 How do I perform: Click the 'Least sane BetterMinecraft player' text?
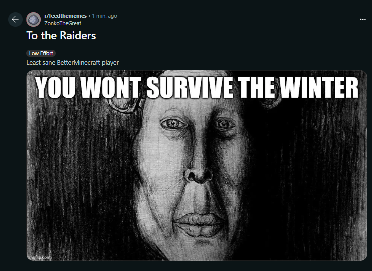coord(72,62)
